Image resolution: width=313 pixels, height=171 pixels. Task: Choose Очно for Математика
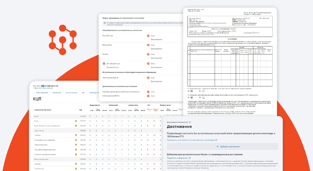click(148, 45)
